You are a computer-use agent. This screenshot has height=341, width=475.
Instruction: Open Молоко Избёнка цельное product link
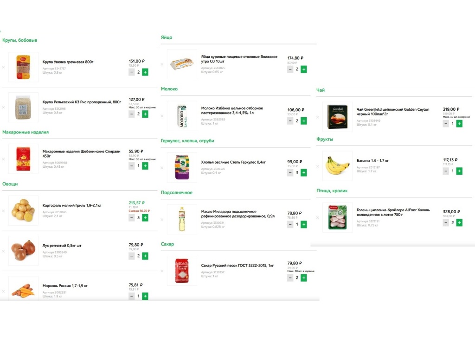[x=232, y=110]
